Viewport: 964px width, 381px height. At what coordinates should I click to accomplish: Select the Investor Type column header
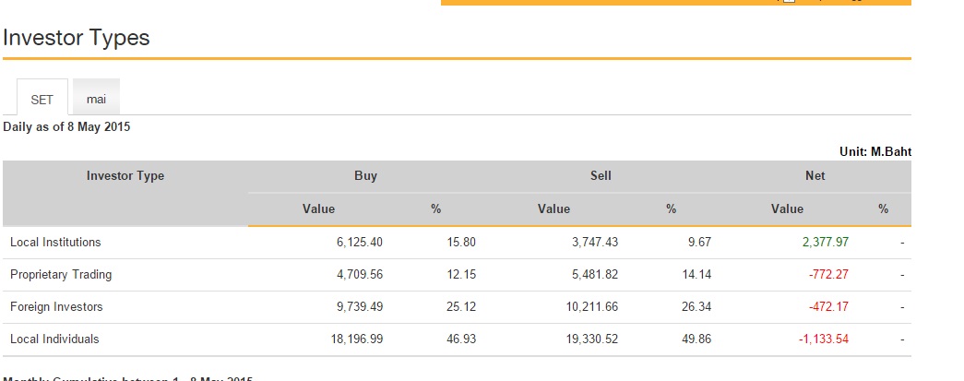[125, 176]
